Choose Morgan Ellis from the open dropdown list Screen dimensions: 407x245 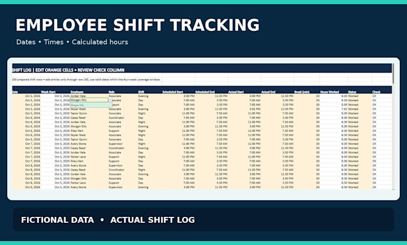(91, 105)
